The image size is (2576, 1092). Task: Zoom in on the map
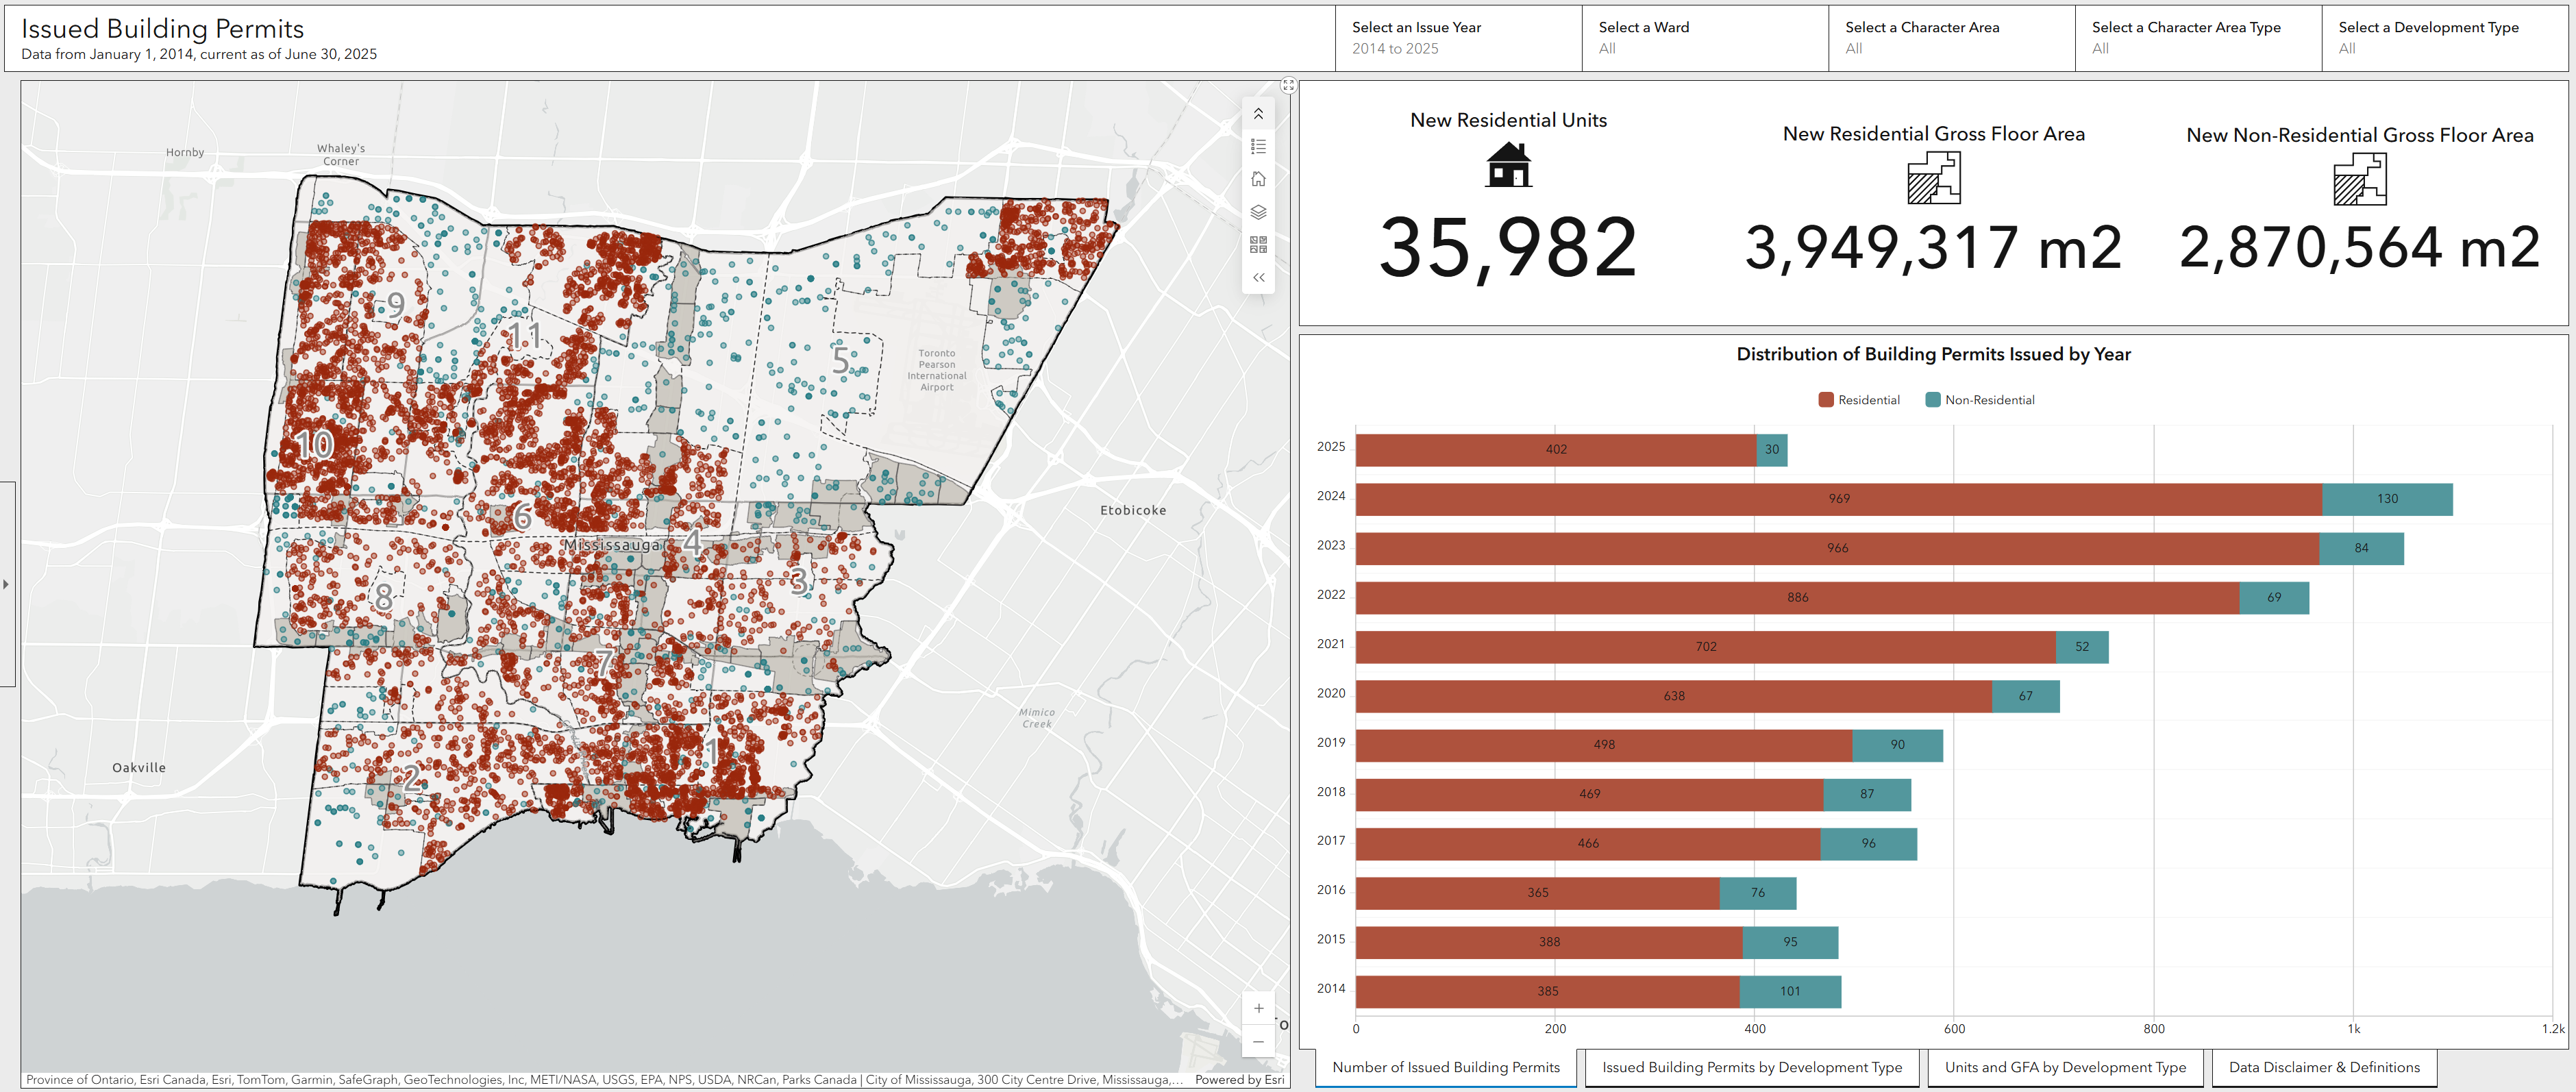click(x=1258, y=1008)
